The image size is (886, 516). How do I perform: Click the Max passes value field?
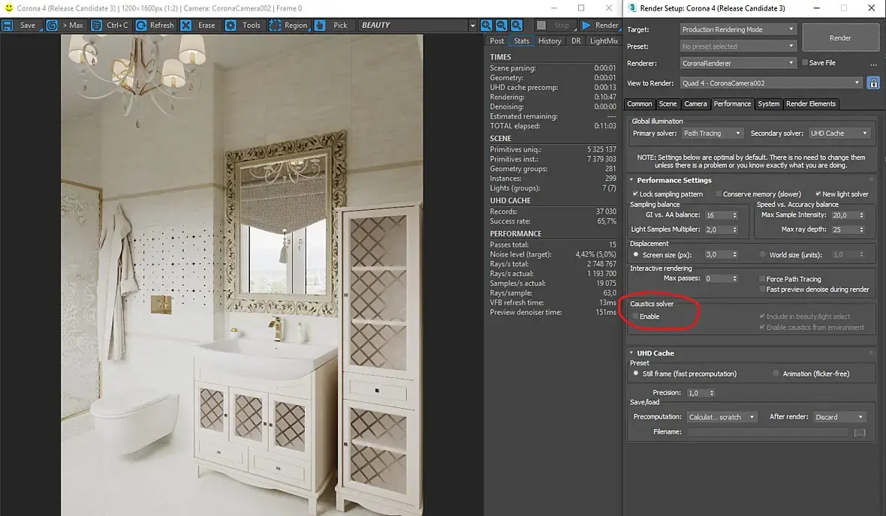tap(718, 278)
